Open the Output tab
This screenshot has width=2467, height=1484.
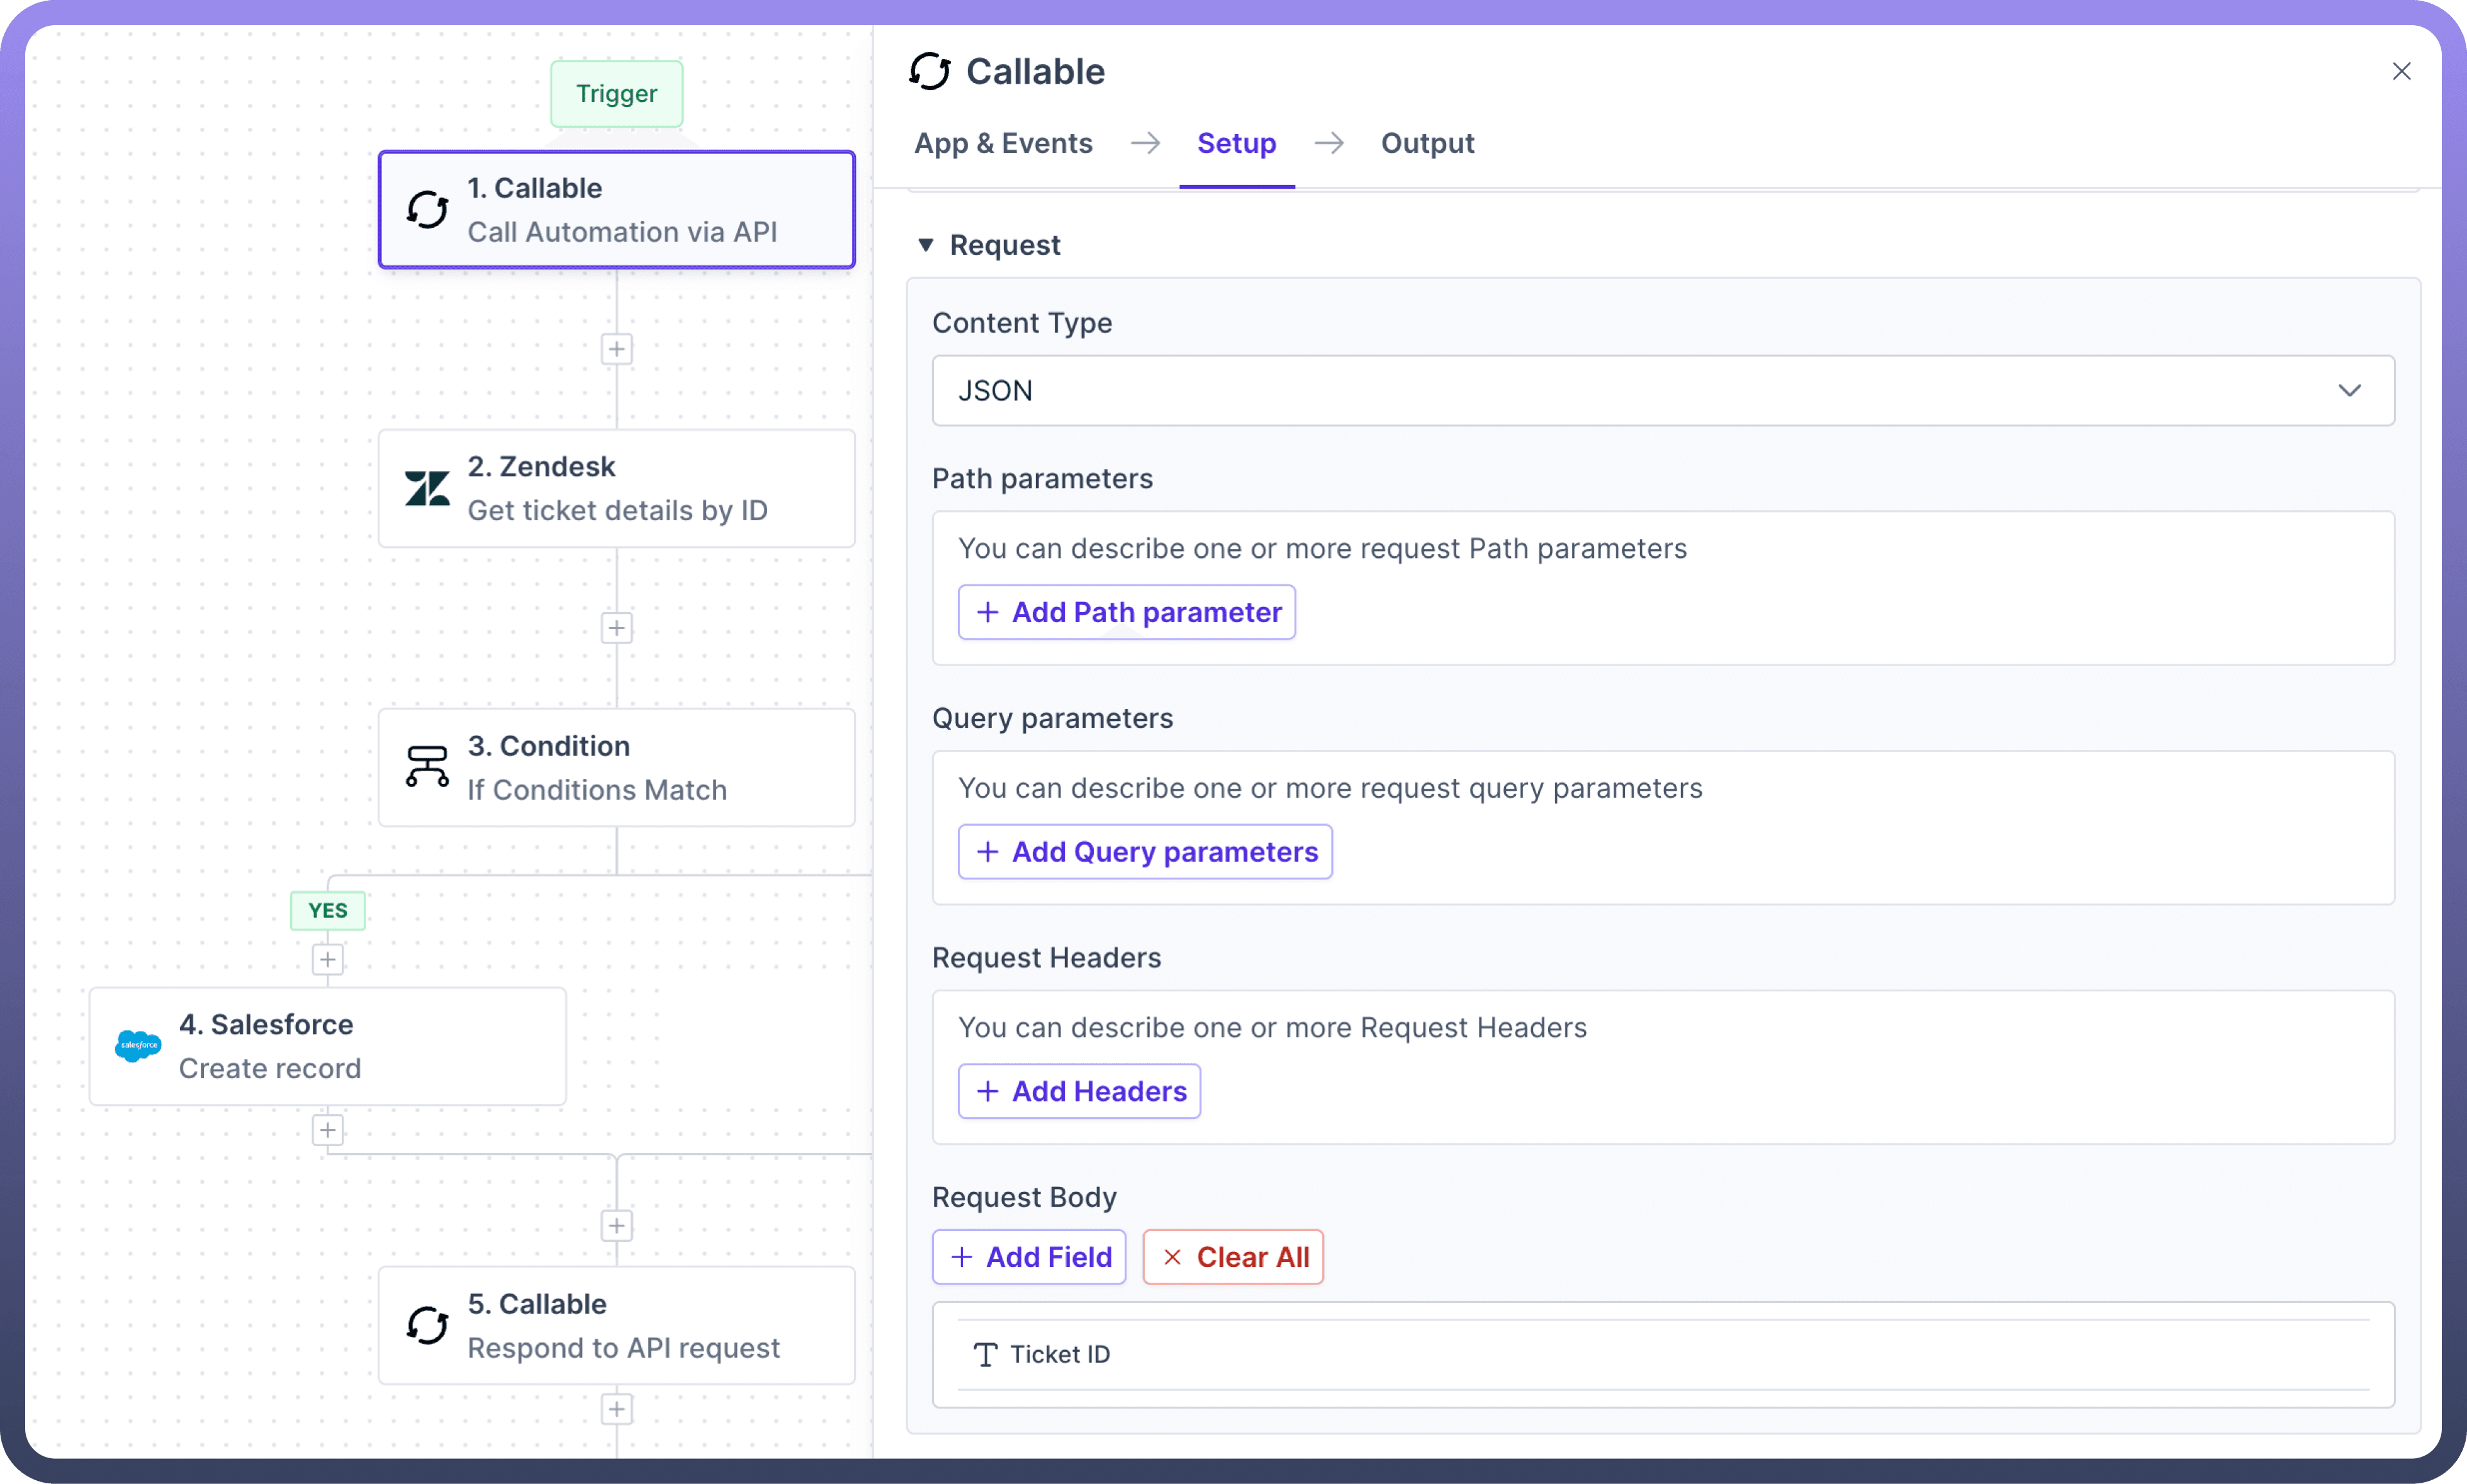[1427, 143]
